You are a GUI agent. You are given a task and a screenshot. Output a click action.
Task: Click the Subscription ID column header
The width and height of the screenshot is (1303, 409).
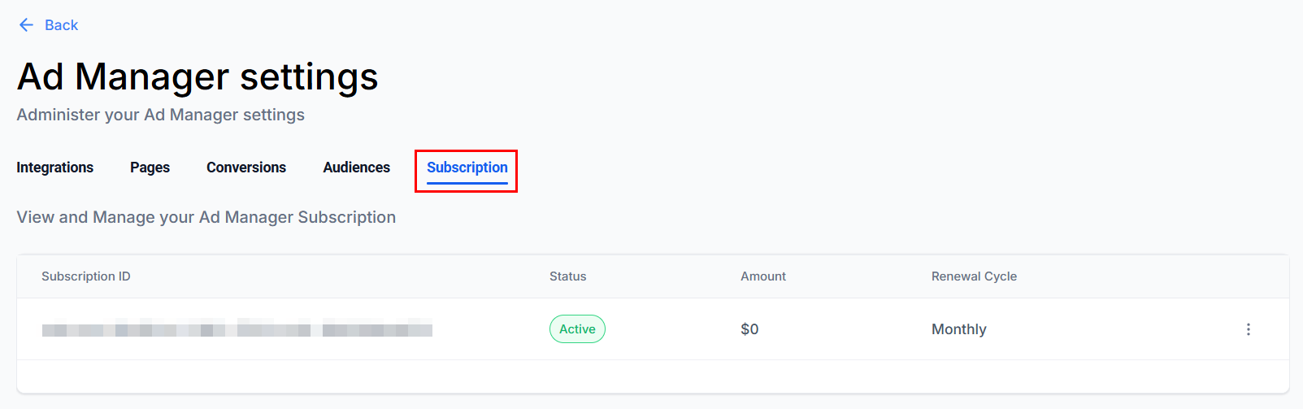(86, 276)
